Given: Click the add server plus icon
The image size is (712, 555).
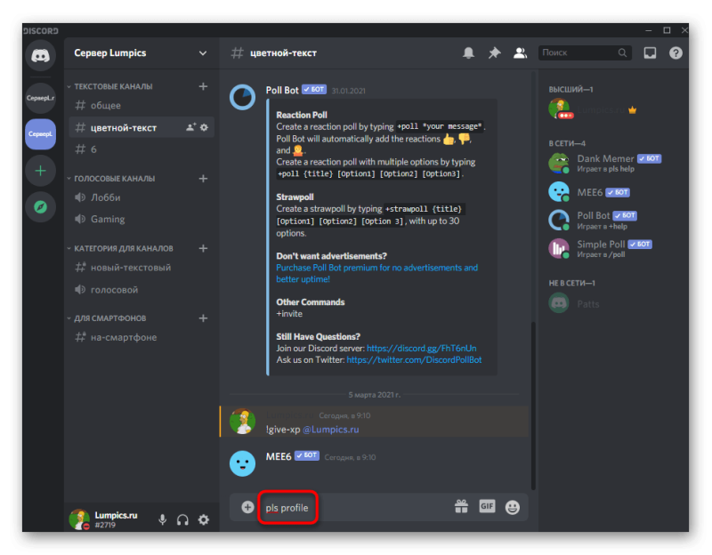Looking at the screenshot, I should point(40,171).
